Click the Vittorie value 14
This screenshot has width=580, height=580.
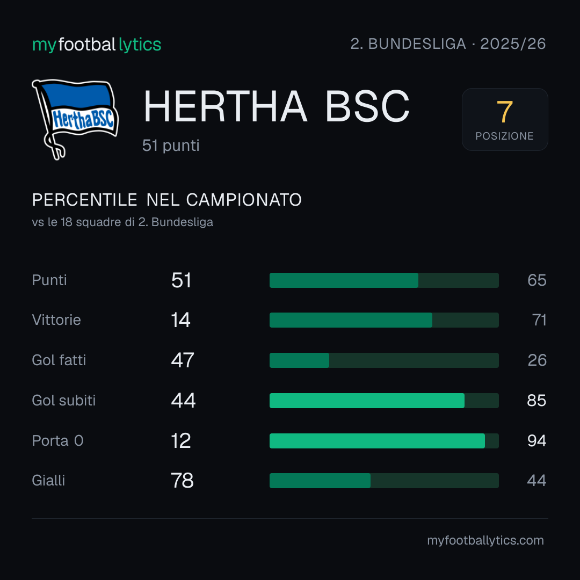(180, 320)
